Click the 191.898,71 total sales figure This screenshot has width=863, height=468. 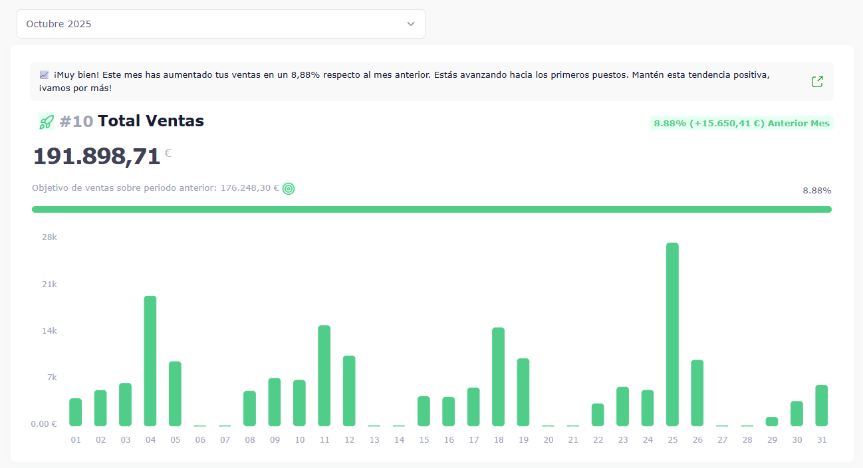pos(97,156)
